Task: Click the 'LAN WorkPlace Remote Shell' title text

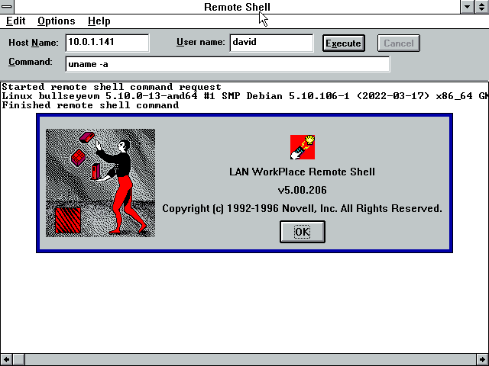Action: 302,172
